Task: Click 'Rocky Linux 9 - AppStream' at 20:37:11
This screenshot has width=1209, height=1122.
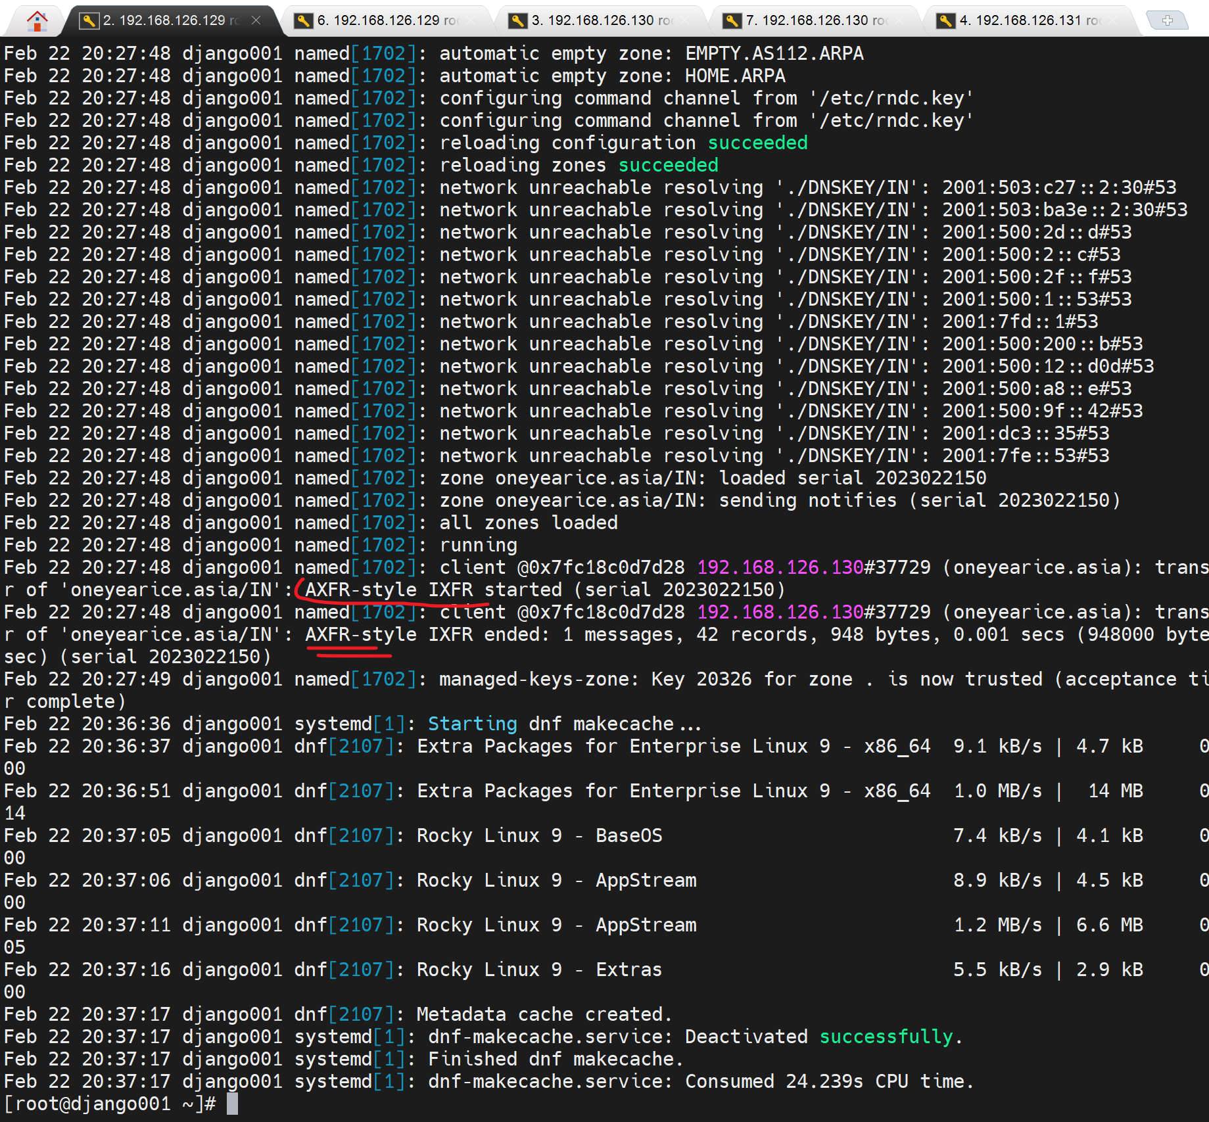Action: [x=557, y=925]
